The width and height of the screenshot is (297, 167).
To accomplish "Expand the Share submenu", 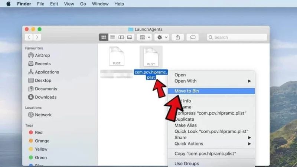I will coord(211,137).
